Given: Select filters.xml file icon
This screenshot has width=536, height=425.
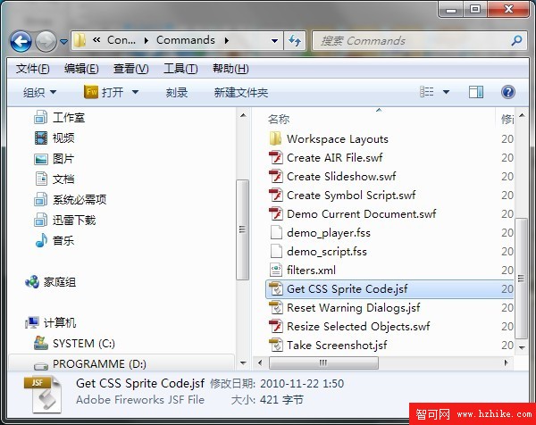Looking at the screenshot, I should tap(276, 271).
